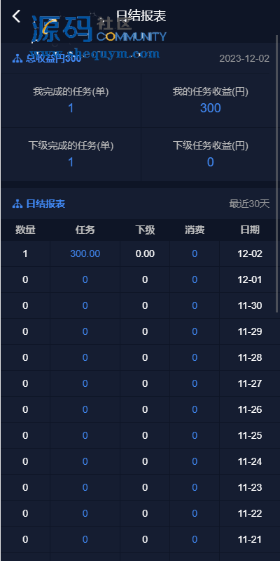Go back using the left arrow icon
This screenshot has height=561, width=280.
click(x=16, y=16)
